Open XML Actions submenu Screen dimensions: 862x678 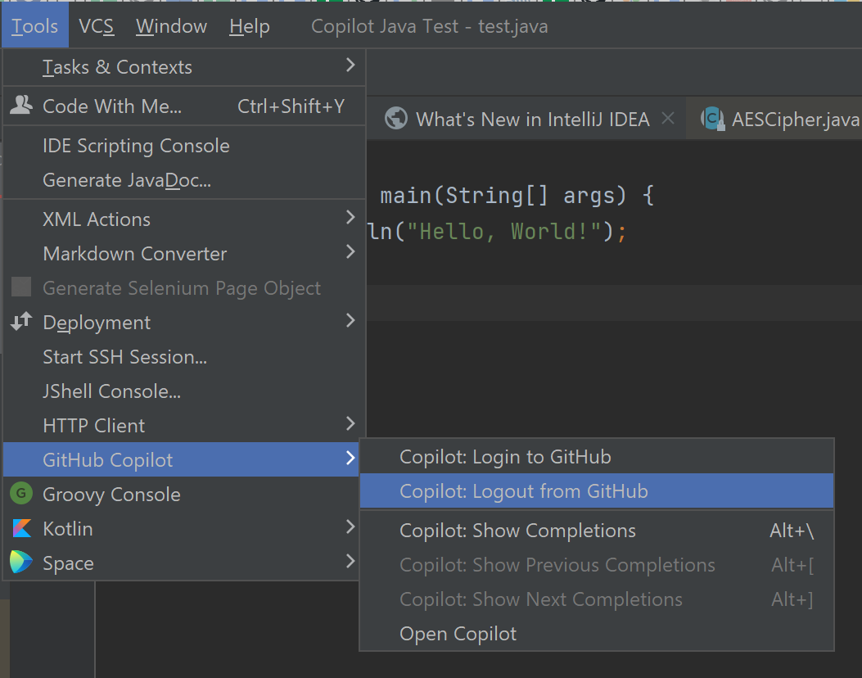click(184, 219)
